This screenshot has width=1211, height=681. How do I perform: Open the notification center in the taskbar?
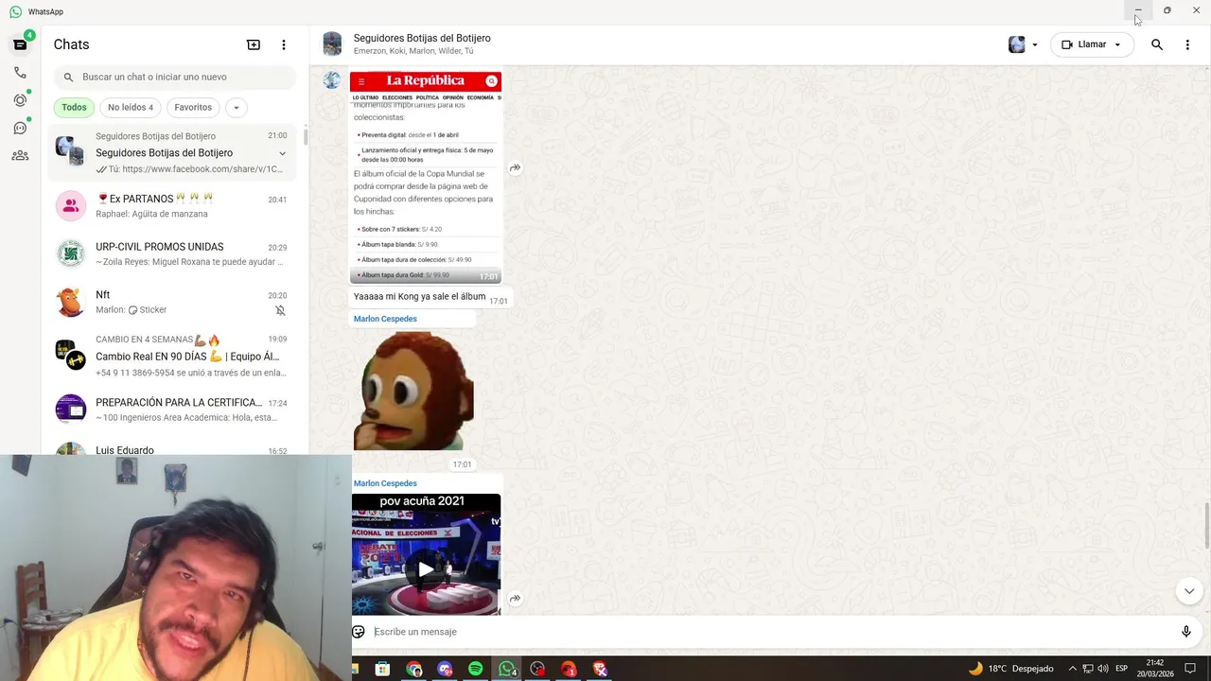[x=1190, y=669]
